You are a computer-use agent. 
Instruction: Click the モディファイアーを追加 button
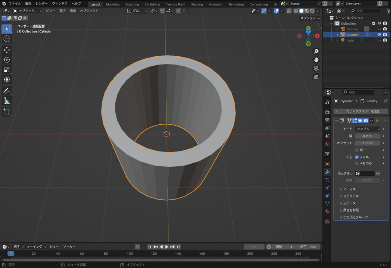coord(360,111)
